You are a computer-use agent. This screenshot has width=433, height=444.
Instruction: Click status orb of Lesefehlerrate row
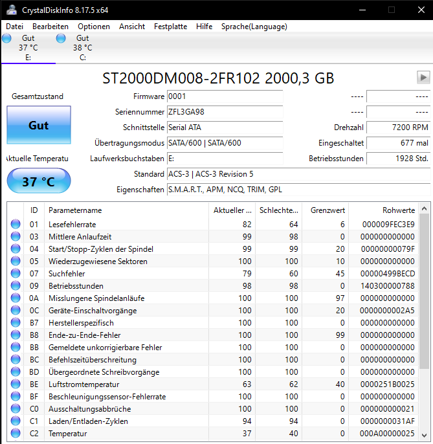tap(16, 224)
